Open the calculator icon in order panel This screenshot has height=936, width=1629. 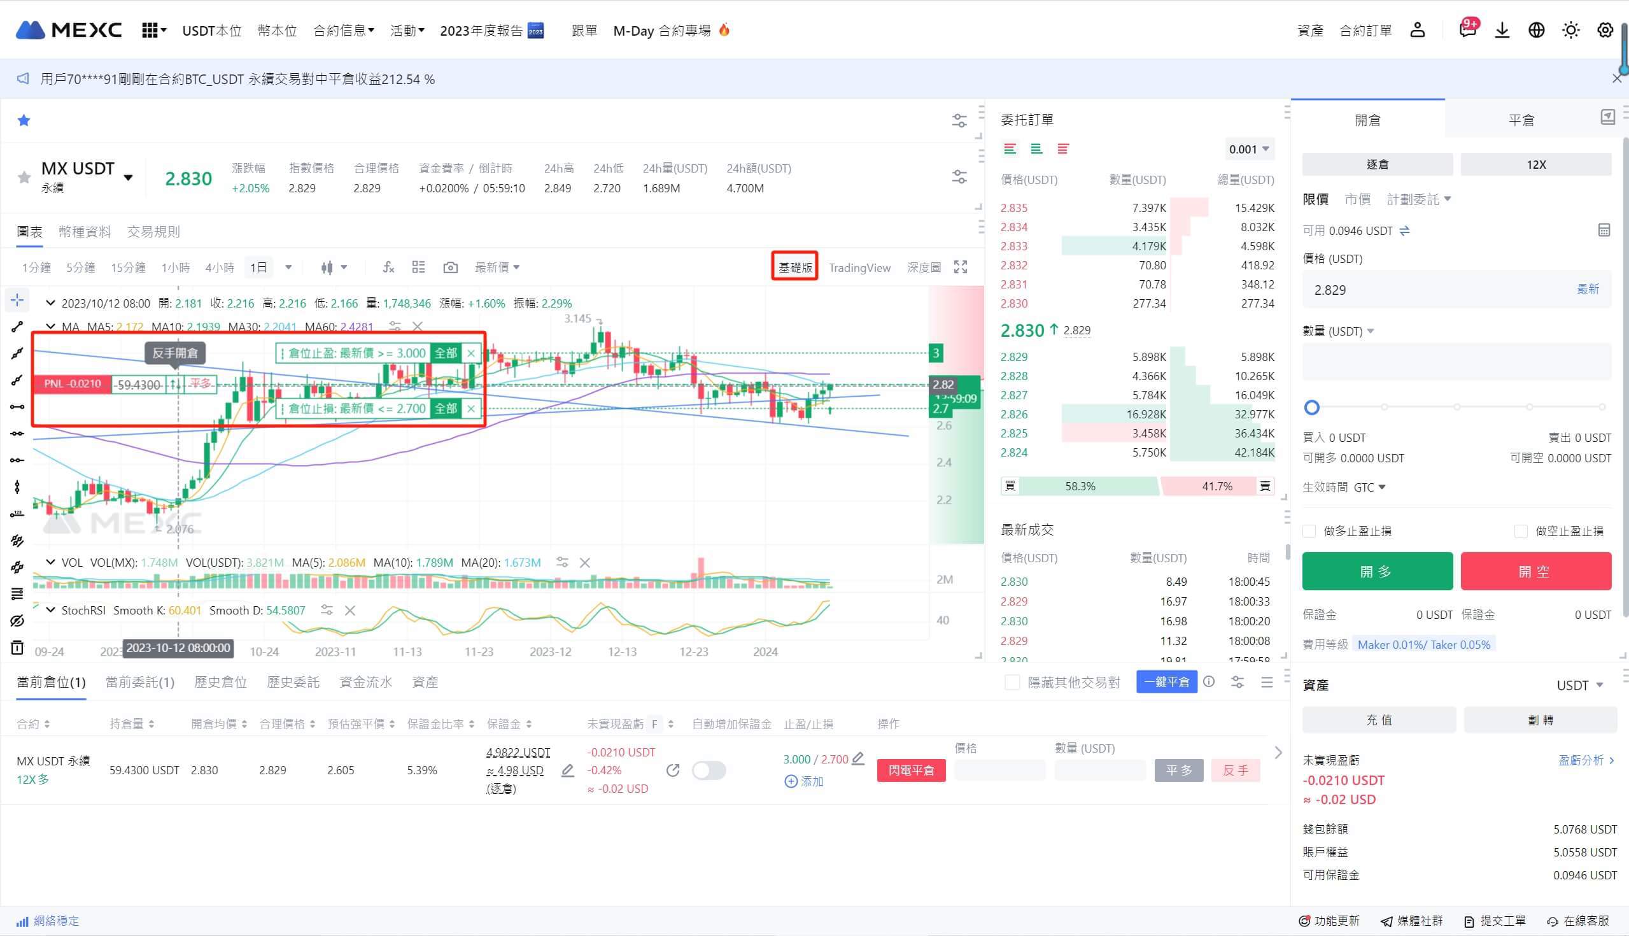coord(1604,230)
